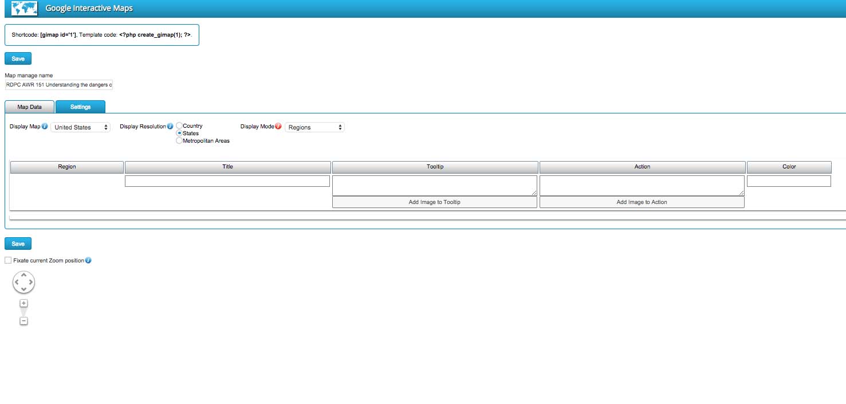Select the Country resolution radio button
Image resolution: width=846 pixels, height=404 pixels.
point(179,125)
